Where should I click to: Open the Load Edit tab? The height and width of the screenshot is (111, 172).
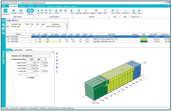(x=31, y=6)
